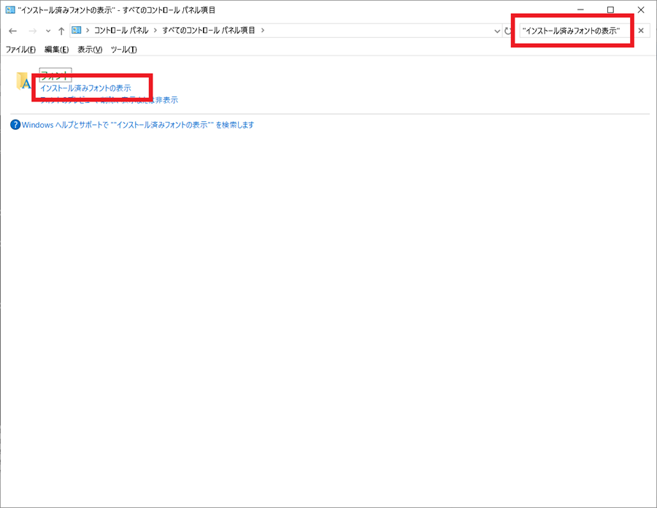Click the back arrow to navigate back
657x508 pixels.
point(12,31)
